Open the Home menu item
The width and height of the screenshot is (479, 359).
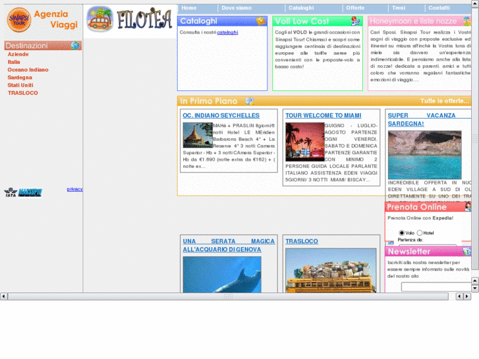pyautogui.click(x=189, y=8)
